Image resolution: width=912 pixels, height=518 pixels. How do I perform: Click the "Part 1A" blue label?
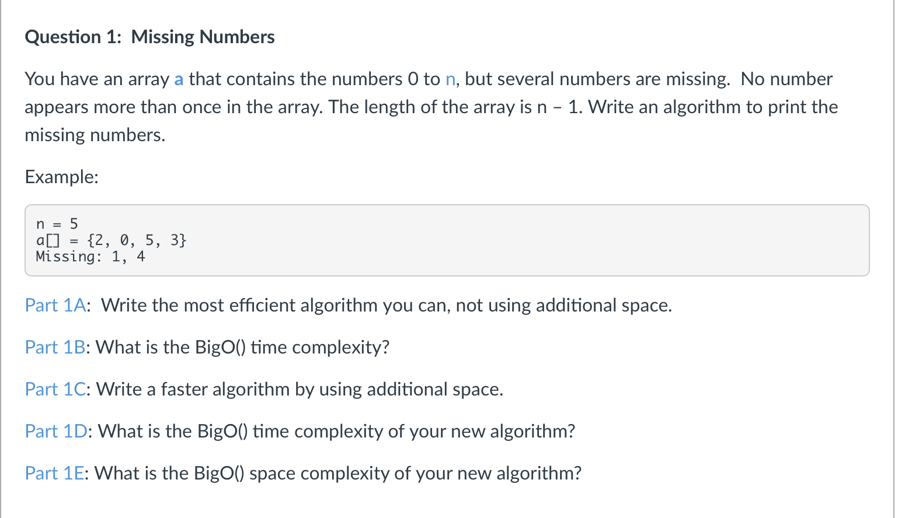[55, 305]
